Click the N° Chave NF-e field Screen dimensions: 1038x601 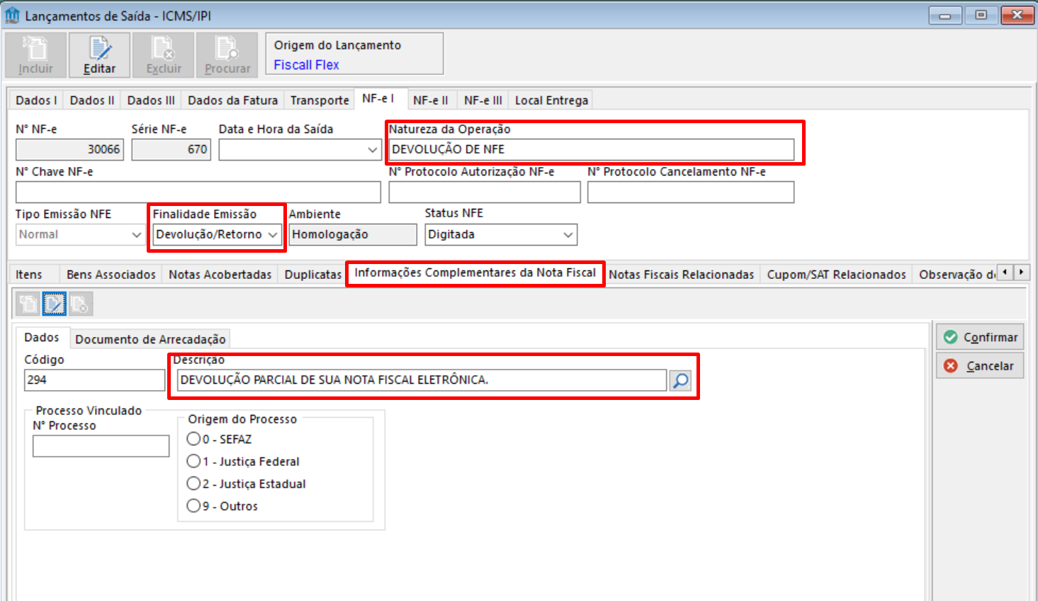[x=198, y=192]
